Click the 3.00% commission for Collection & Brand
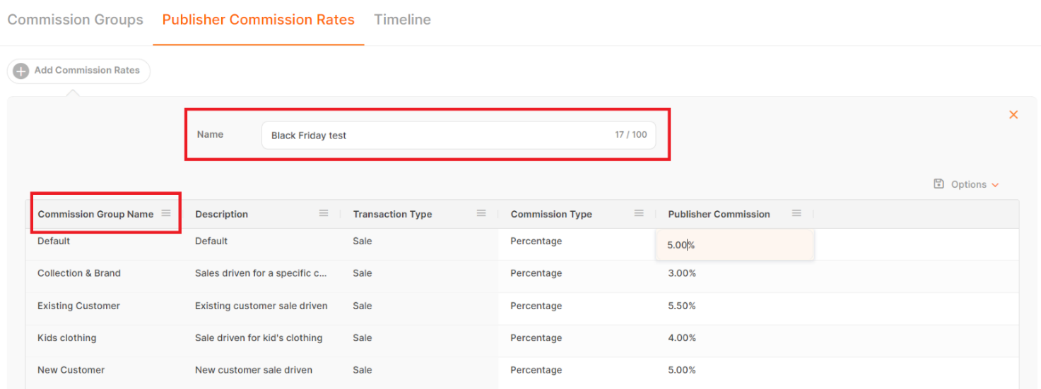 pos(682,273)
